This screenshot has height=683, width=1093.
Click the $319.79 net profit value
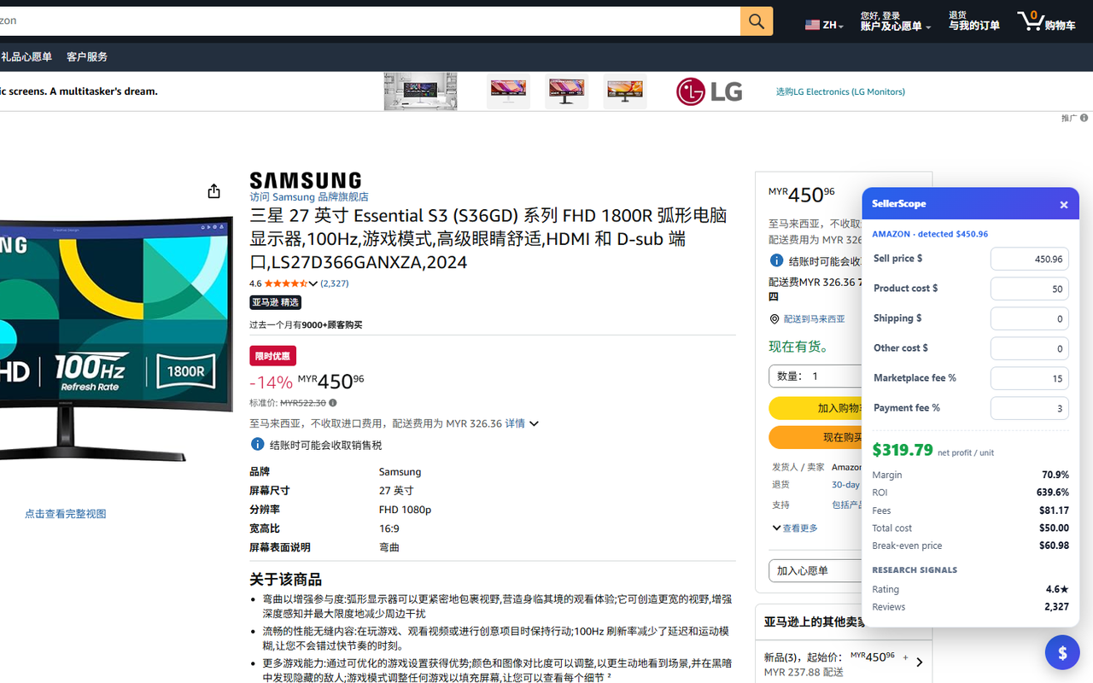[x=903, y=450]
